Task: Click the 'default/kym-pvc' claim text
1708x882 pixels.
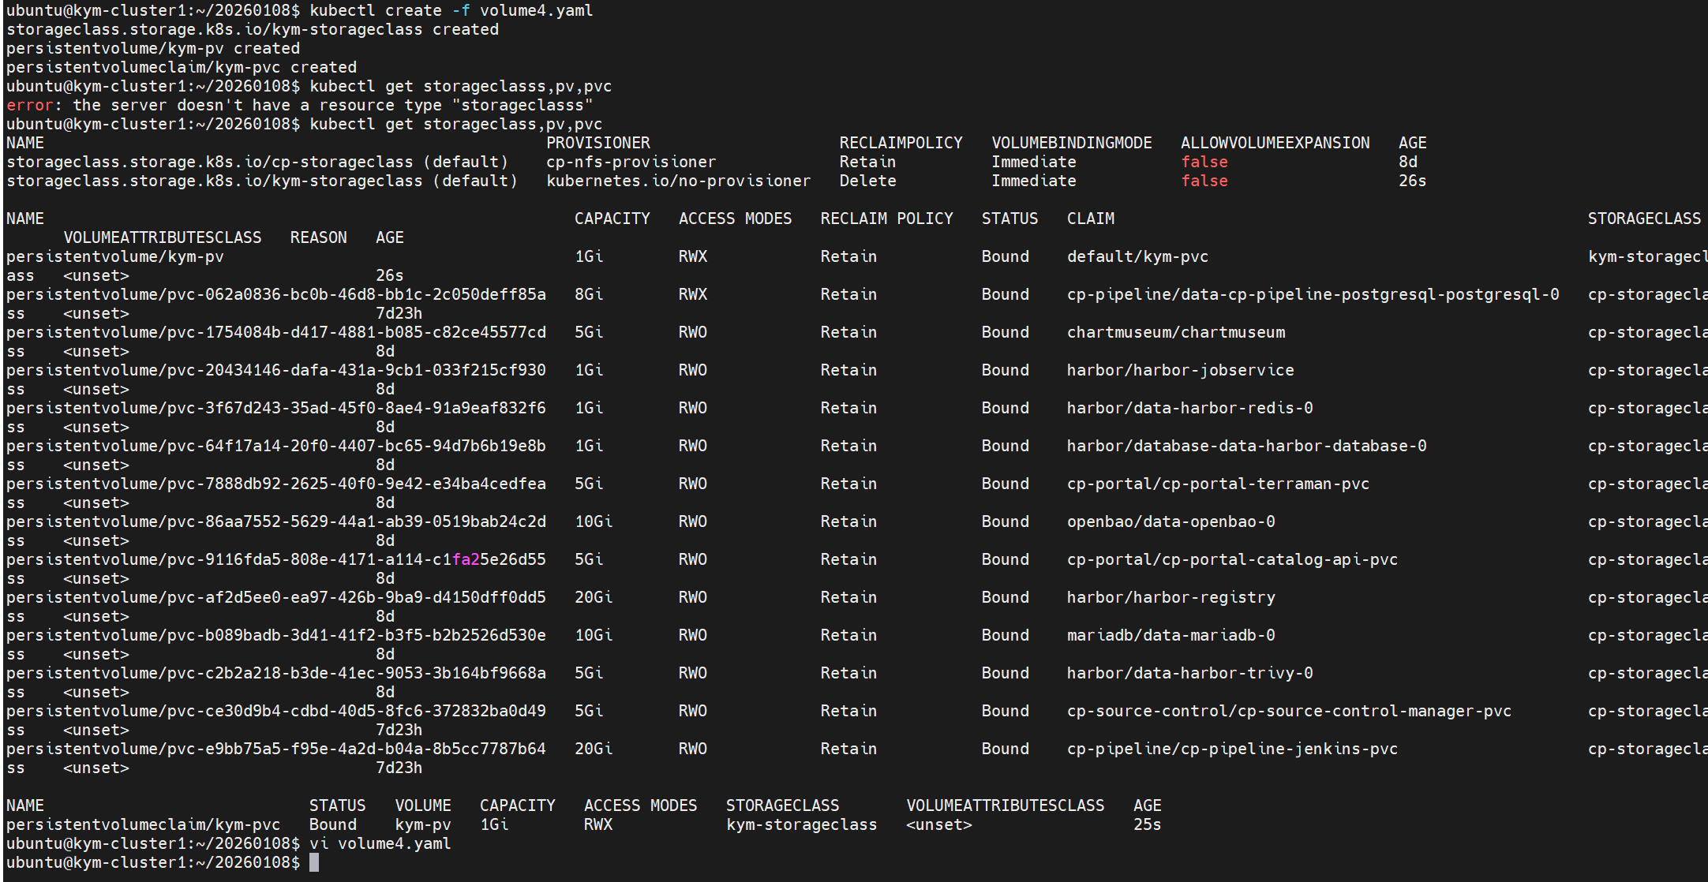Action: (x=1137, y=256)
